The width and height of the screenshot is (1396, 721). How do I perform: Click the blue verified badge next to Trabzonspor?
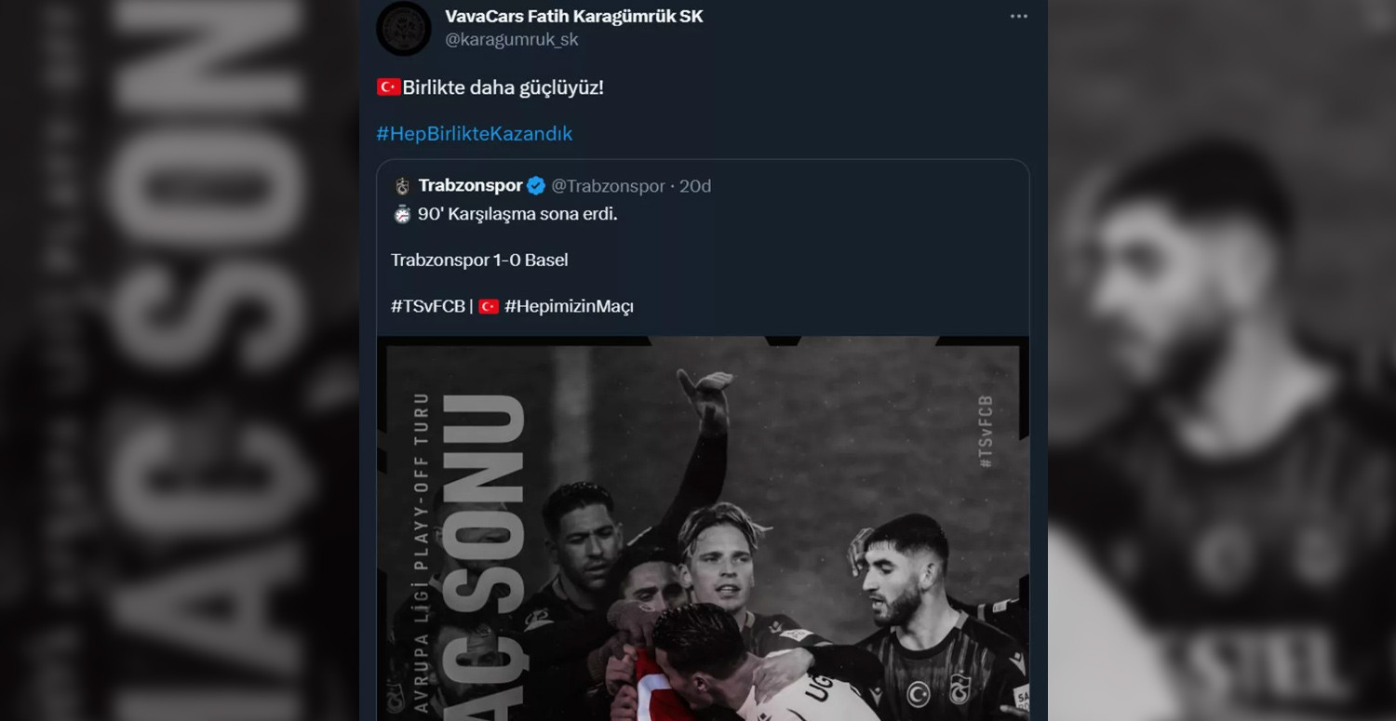click(x=535, y=185)
